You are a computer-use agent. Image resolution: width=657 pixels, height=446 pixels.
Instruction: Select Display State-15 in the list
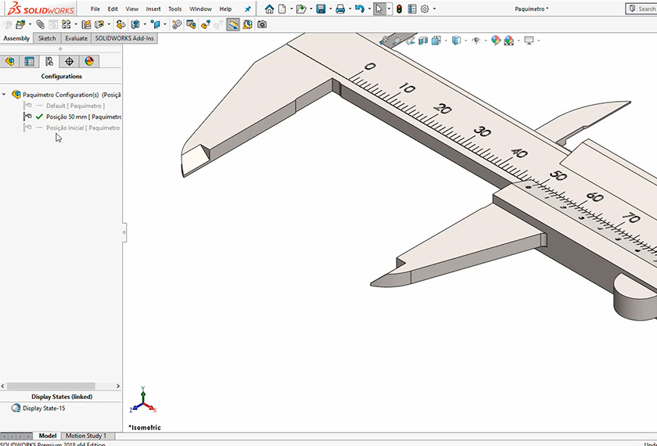point(44,408)
